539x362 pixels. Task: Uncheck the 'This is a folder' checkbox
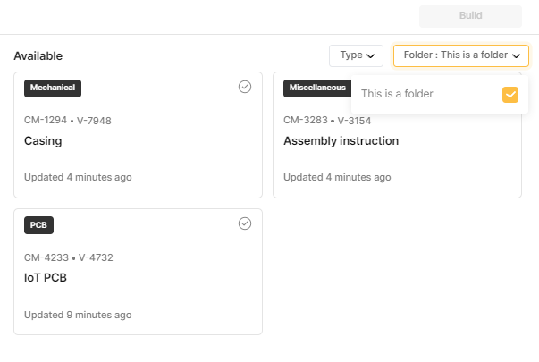pyautogui.click(x=510, y=95)
